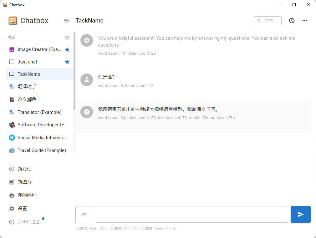Create a new image with 新图片

coord(24,182)
